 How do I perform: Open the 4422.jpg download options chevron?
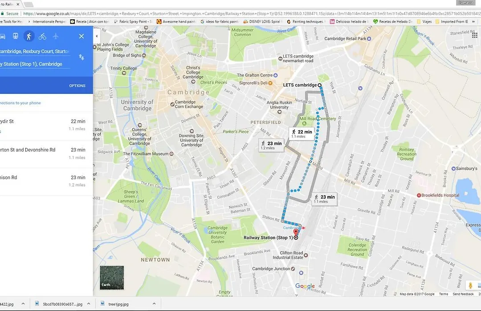23,303
